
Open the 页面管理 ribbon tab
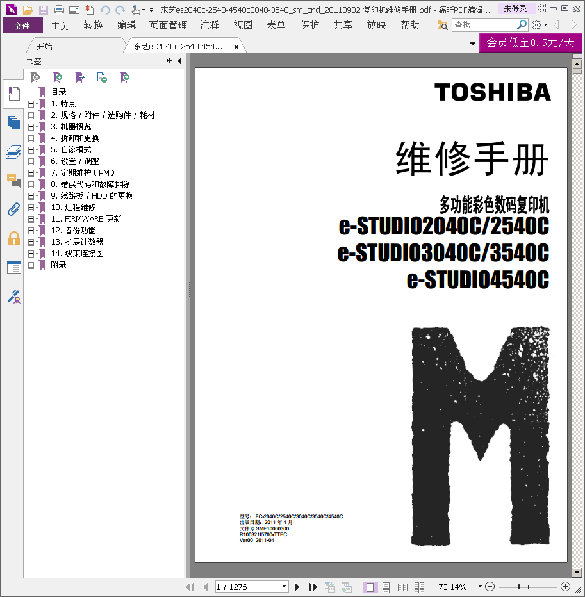(168, 26)
